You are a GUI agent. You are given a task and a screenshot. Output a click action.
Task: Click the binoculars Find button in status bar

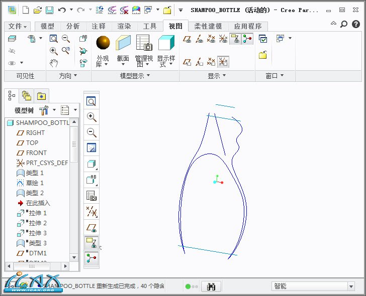tap(212, 286)
